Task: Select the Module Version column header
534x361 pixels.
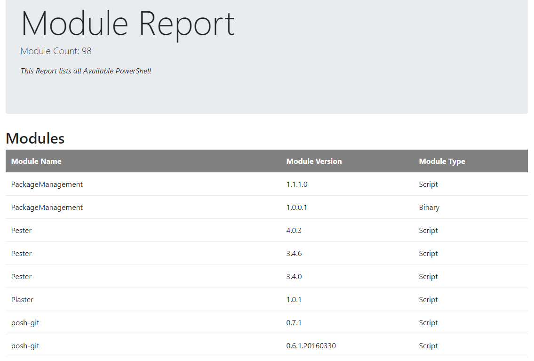Action: 314,161
